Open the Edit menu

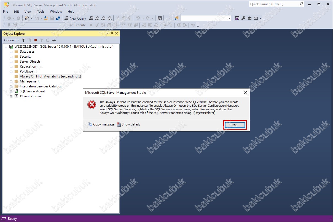16,12
